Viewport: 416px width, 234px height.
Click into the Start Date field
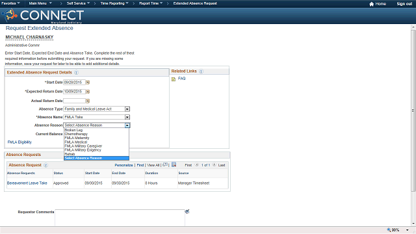(x=74, y=83)
